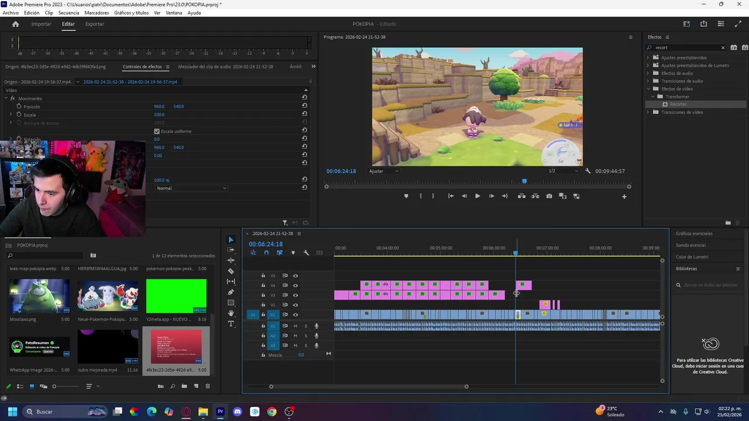
Task: Open Program monitor button editor plus
Action: tap(624, 196)
